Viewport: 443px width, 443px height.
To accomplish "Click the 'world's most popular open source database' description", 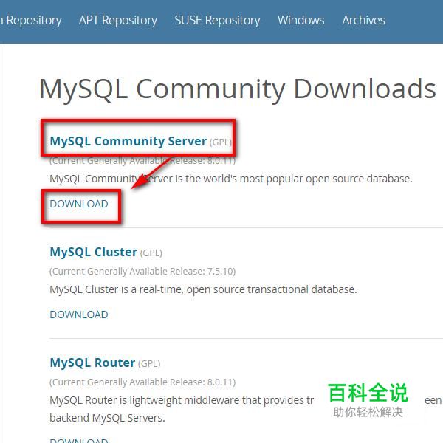I will [231, 179].
